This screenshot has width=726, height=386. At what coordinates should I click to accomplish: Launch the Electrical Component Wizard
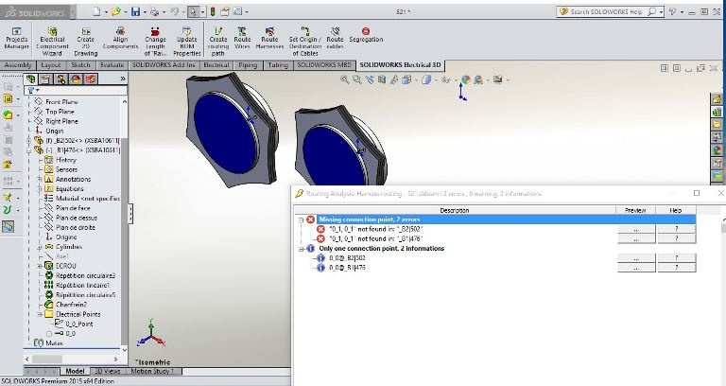point(52,42)
